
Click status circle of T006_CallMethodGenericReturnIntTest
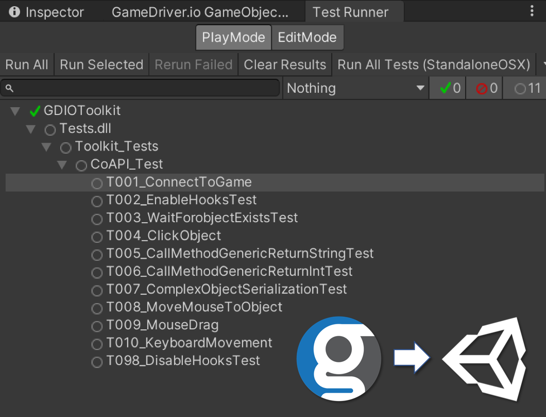[x=97, y=273]
